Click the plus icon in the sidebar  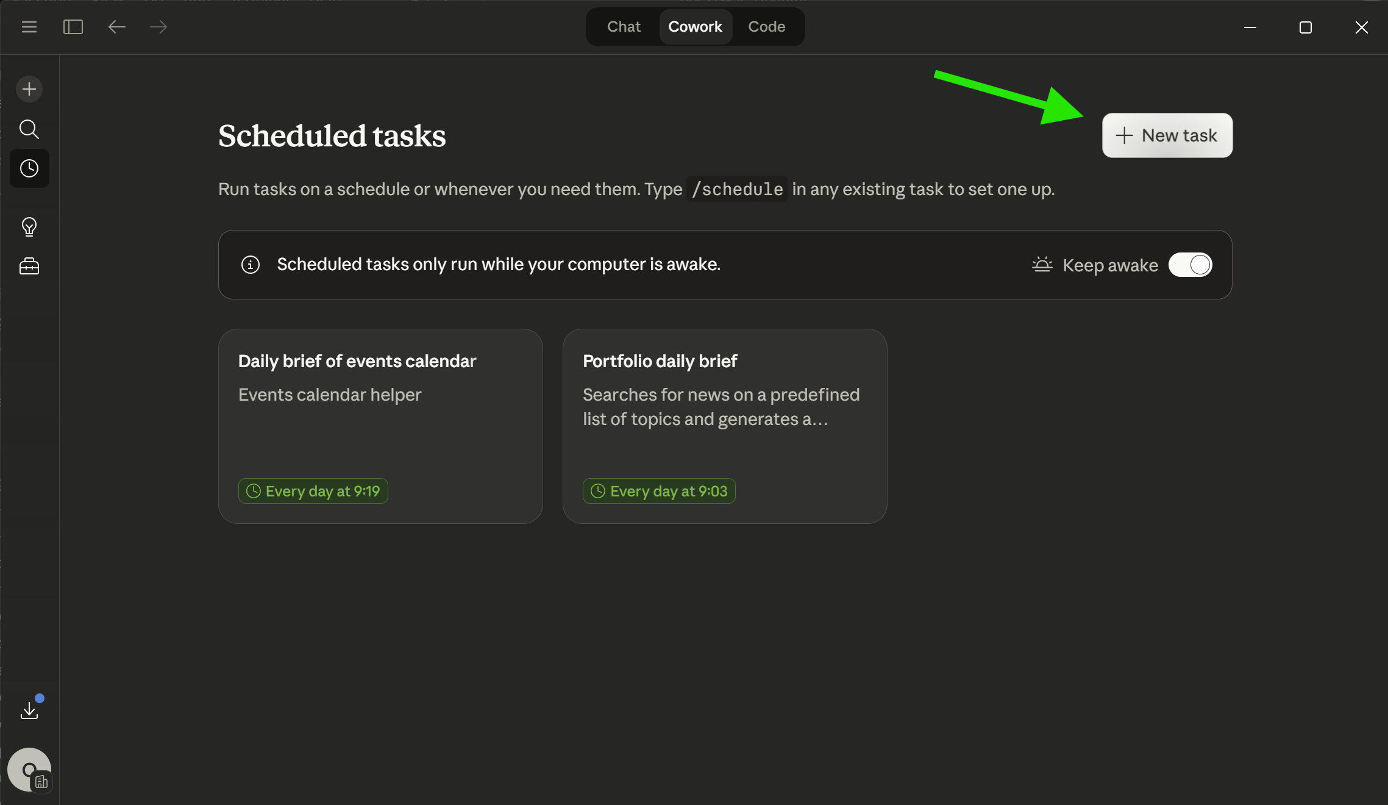point(29,89)
